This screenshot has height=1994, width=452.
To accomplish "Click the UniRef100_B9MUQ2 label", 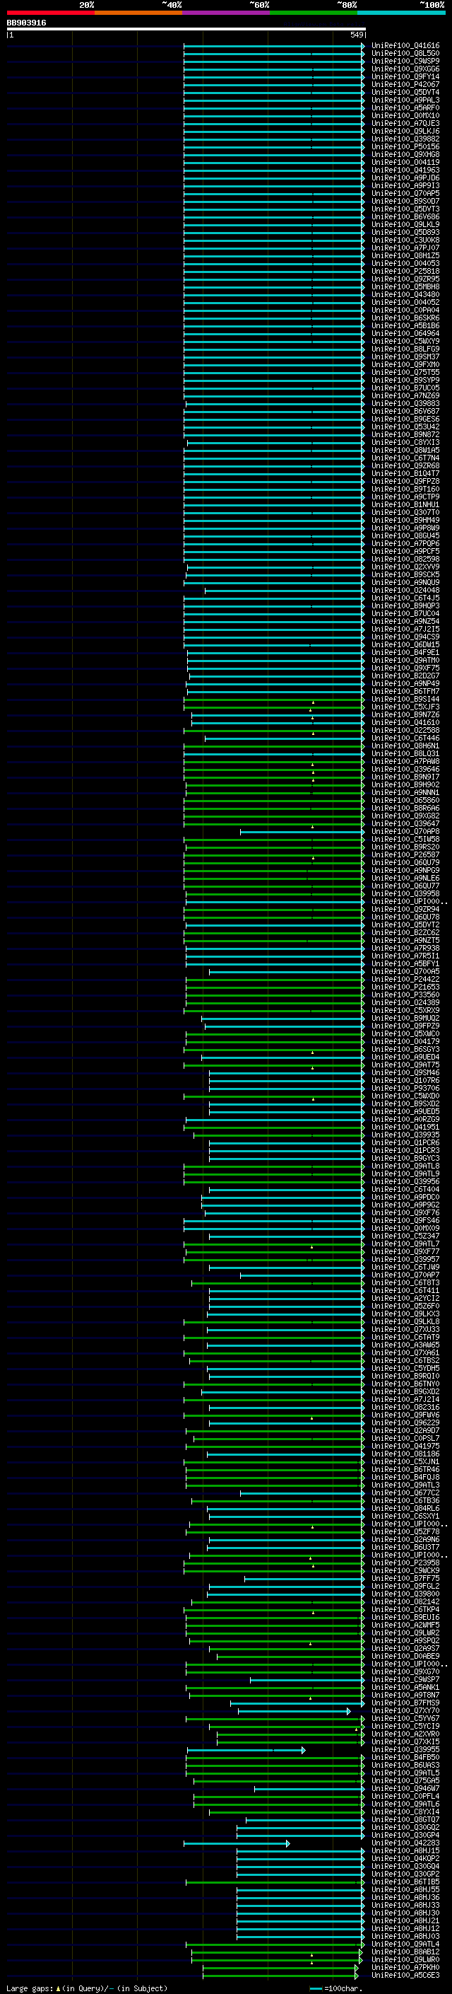I will 405,1018.
